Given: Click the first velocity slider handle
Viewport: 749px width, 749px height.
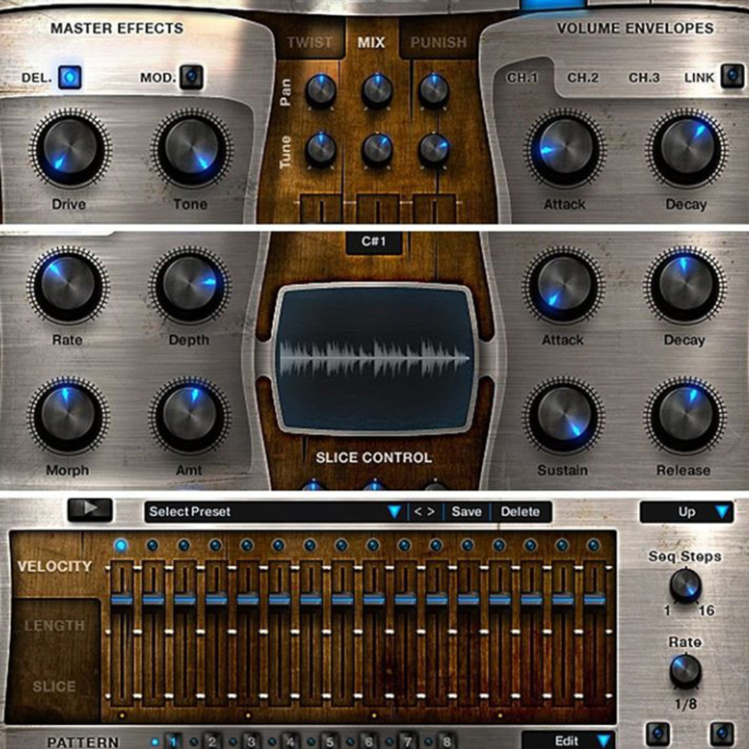Looking at the screenshot, I should (x=121, y=600).
